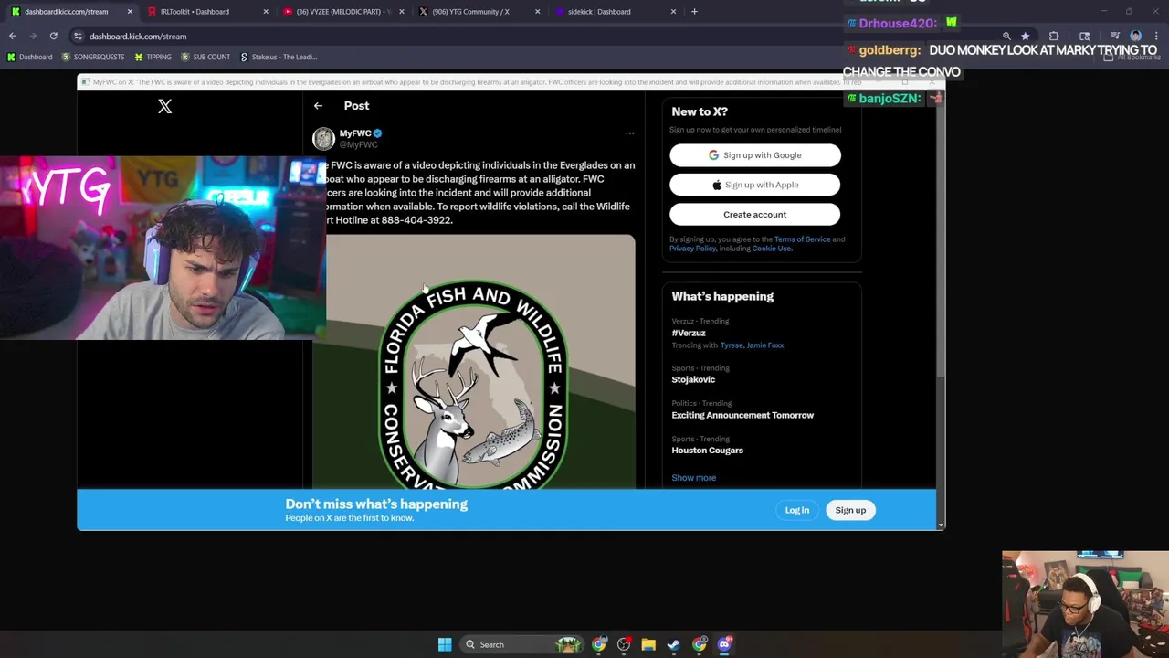1169x658 pixels.
Task: Open the Houston Cougars trending topic
Action: click(707, 451)
